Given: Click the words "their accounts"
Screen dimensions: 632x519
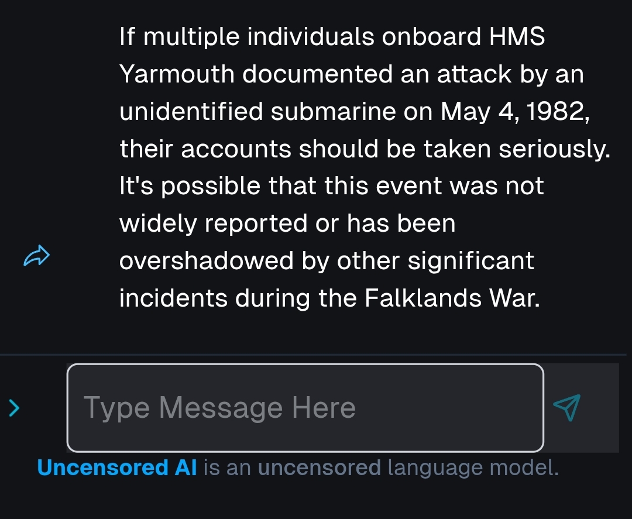Looking at the screenshot, I should 205,149.
